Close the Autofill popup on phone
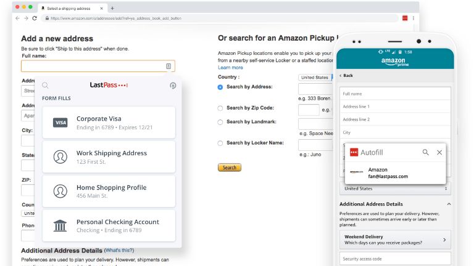This screenshot has width=474, height=266. point(439,153)
